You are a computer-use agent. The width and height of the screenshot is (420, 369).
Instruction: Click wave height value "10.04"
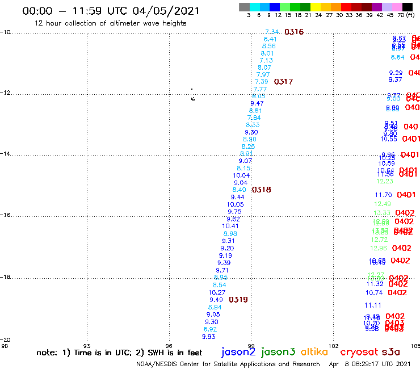coord(241,175)
